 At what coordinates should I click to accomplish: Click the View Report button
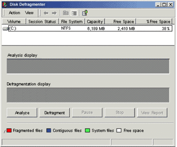[152, 113]
